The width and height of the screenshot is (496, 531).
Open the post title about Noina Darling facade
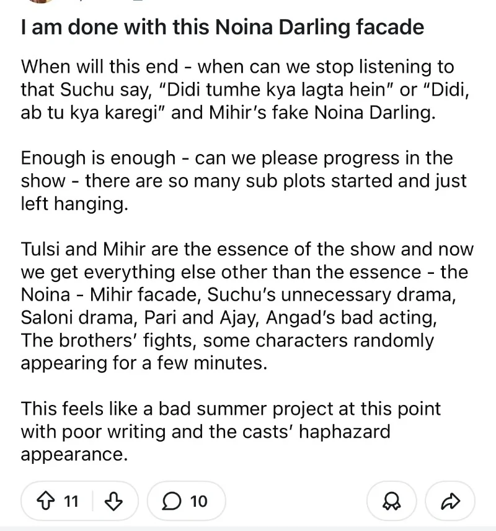coord(222,27)
